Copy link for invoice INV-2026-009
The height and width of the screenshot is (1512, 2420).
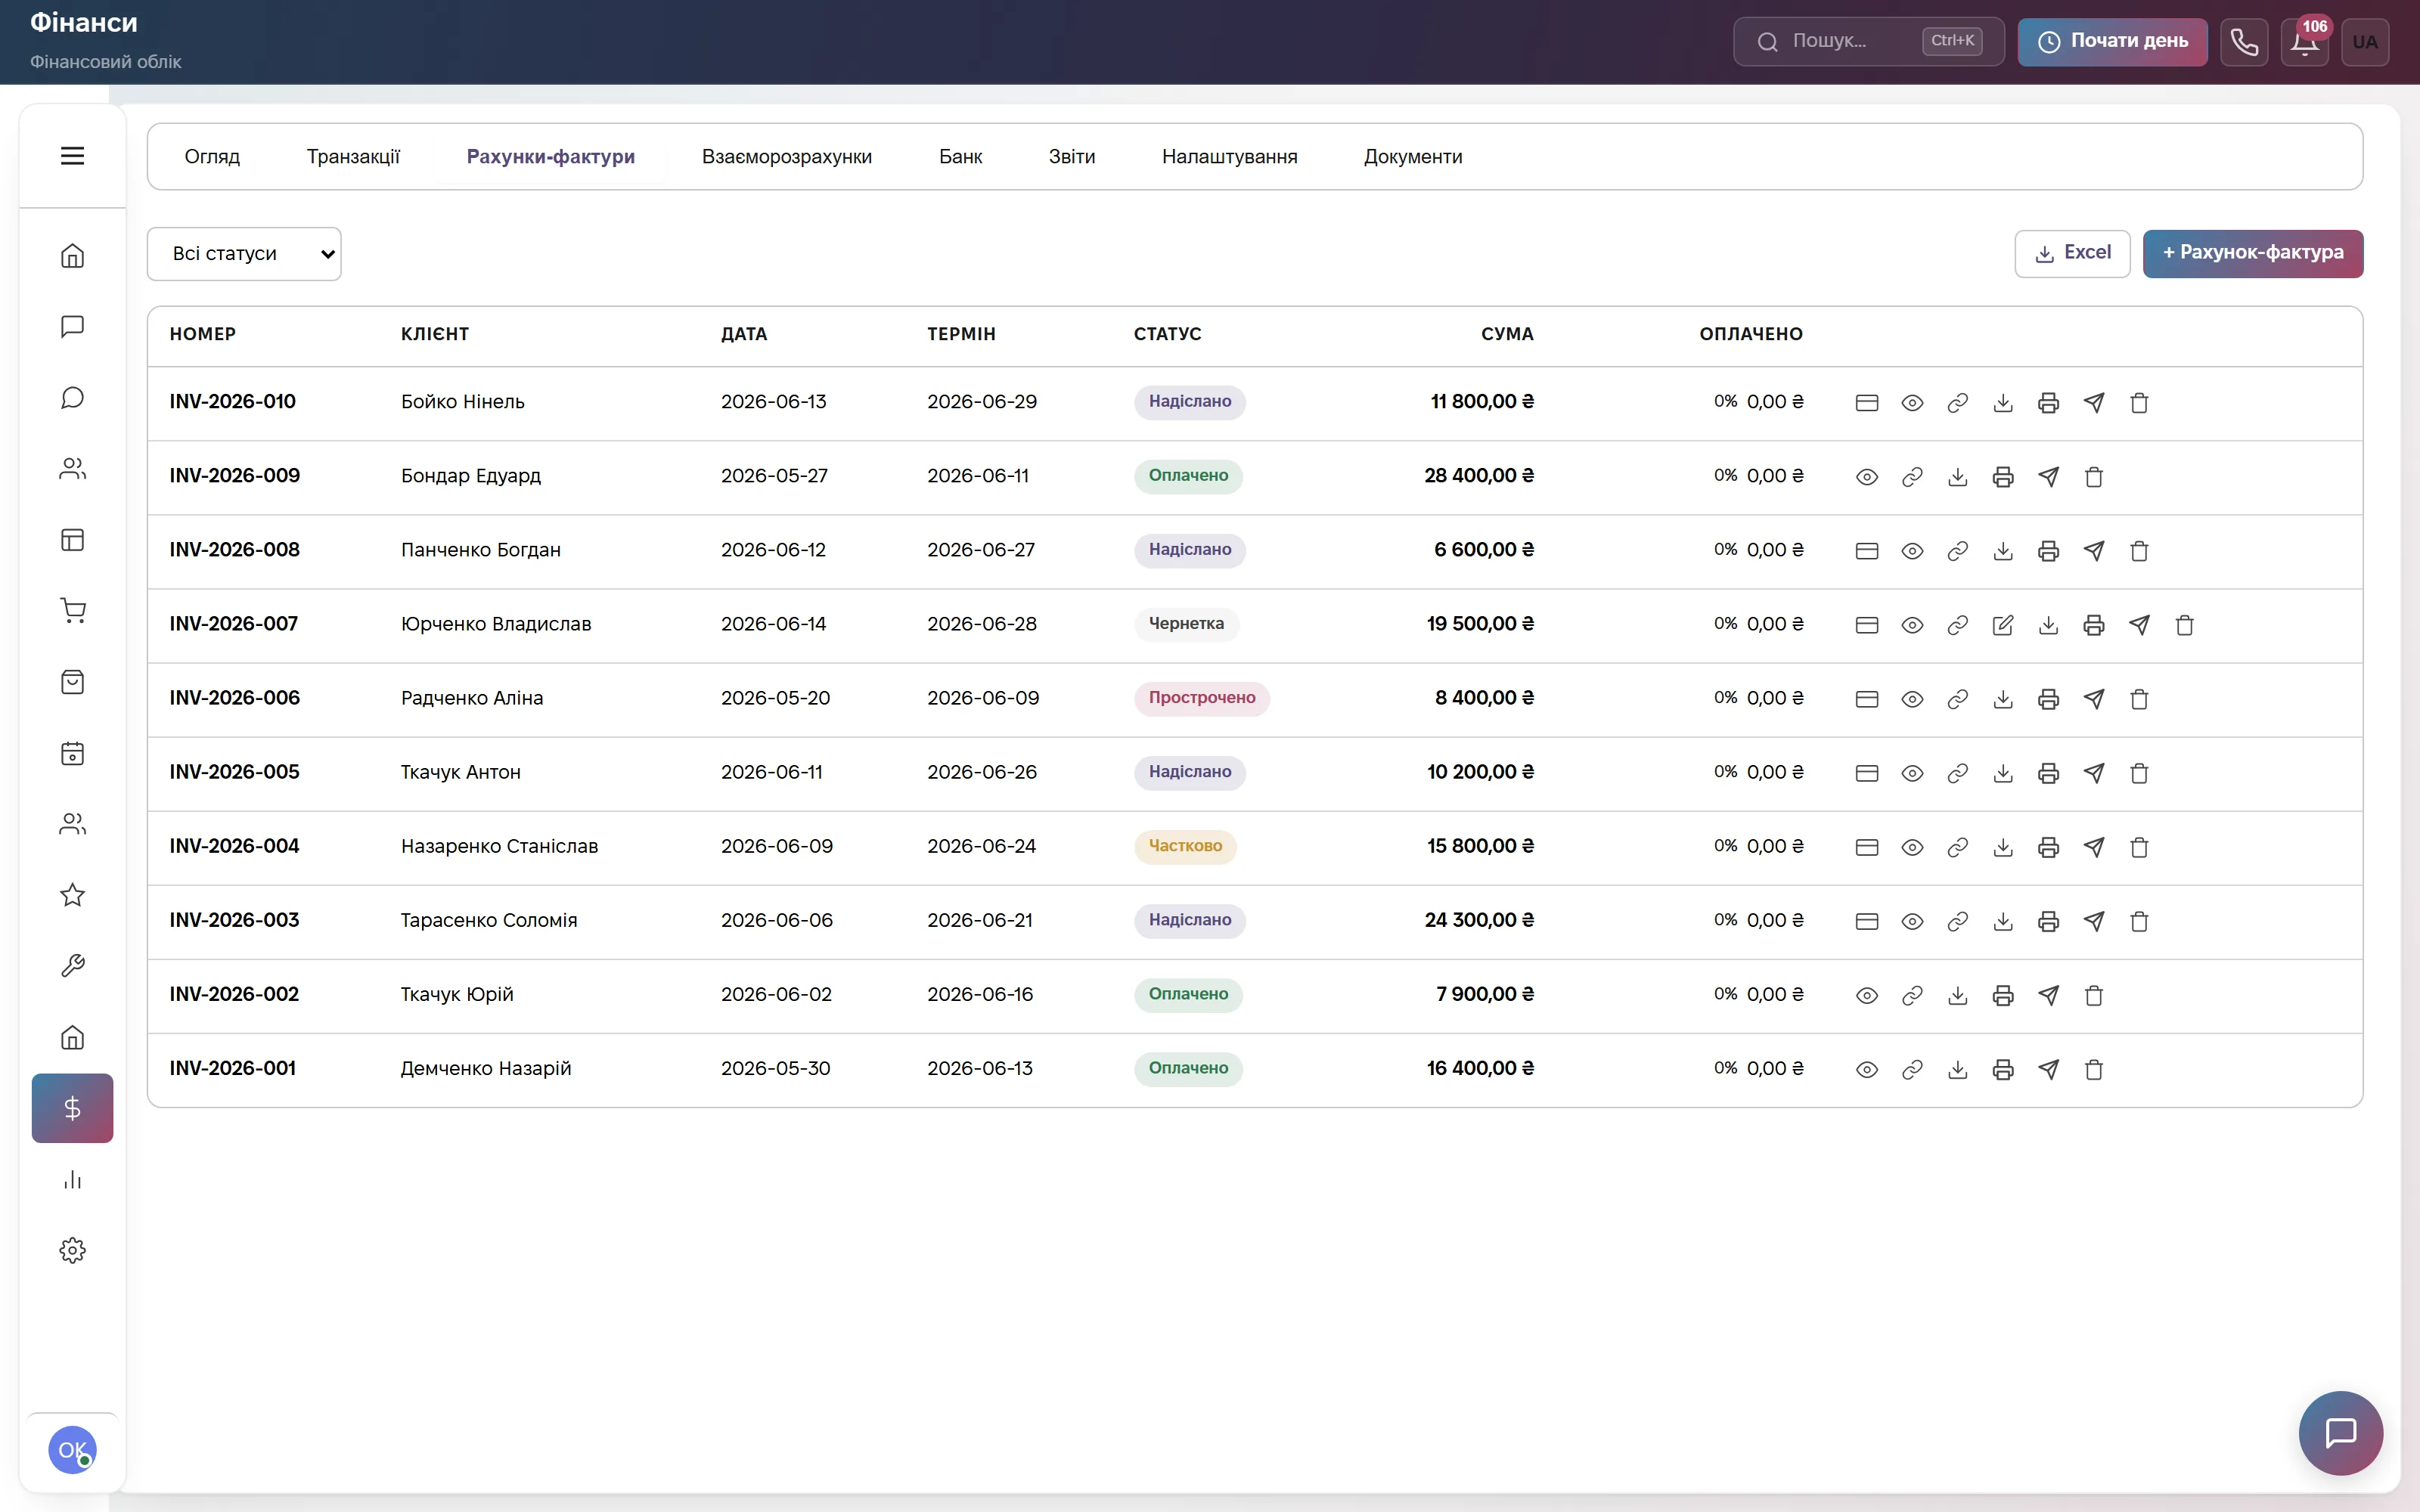click(1912, 477)
